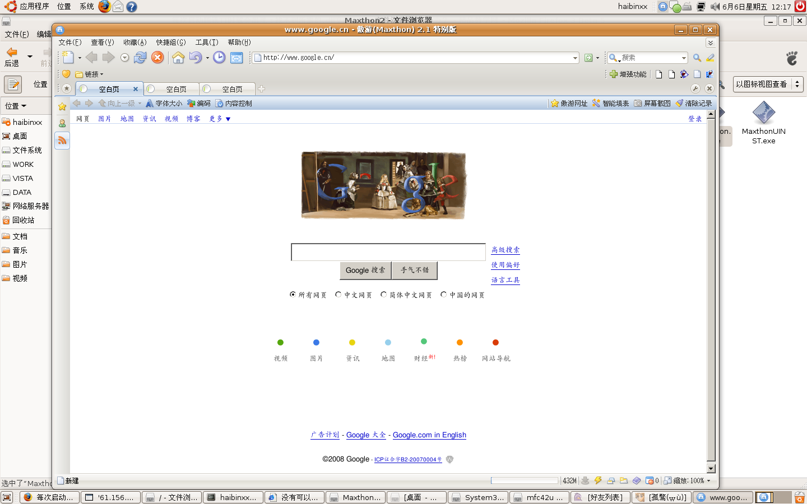Click the red Stop loading icon
807x504 pixels.
[157, 58]
